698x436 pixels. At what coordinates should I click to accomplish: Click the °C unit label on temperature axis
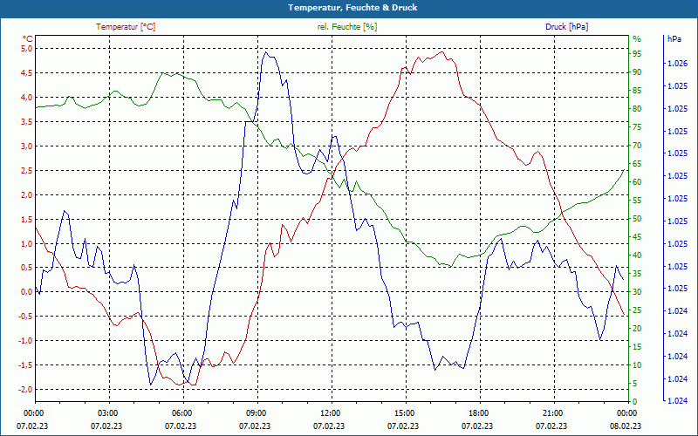(27, 39)
